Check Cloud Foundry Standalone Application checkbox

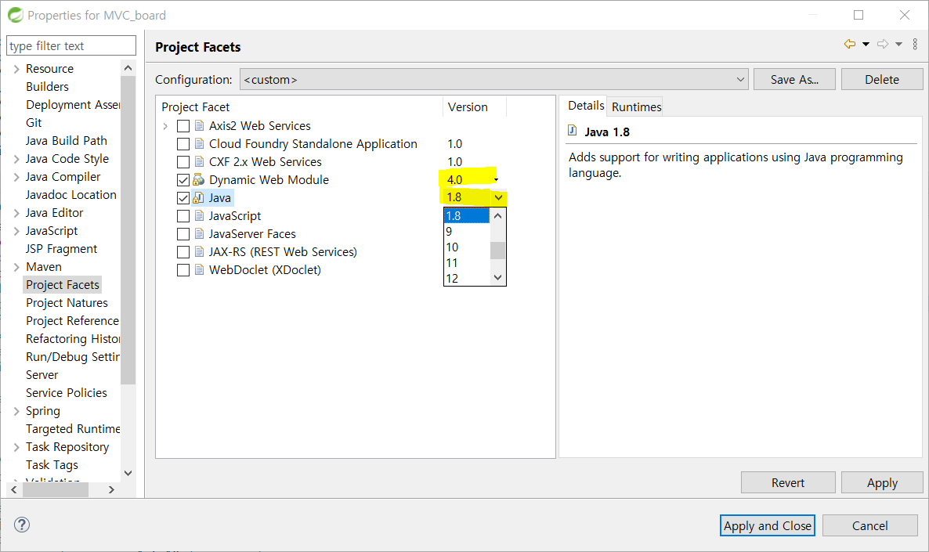[x=183, y=144]
